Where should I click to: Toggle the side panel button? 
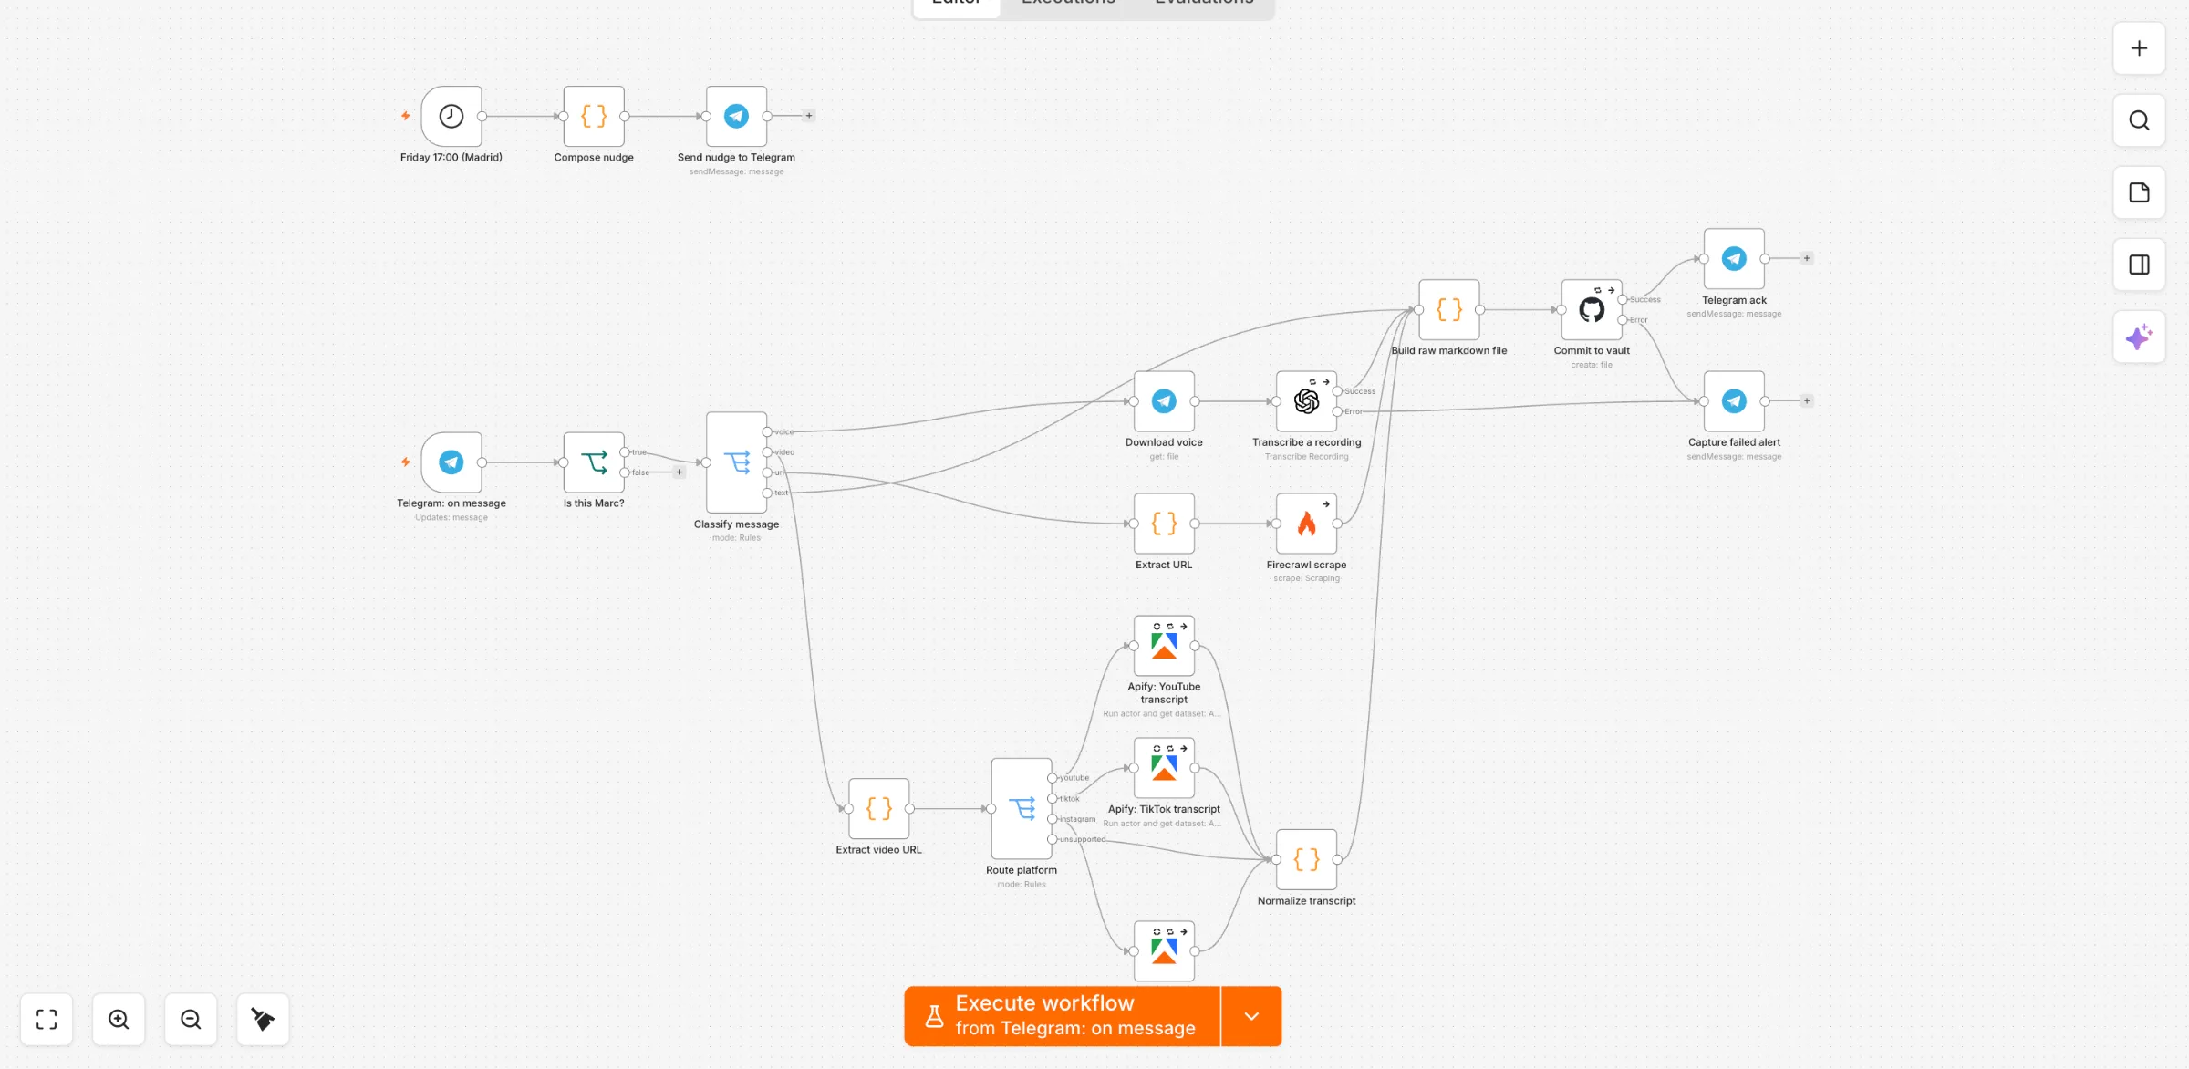coord(2139,265)
